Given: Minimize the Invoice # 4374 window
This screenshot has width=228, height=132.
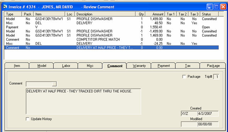Looking at the screenshot, I should click(210, 7).
